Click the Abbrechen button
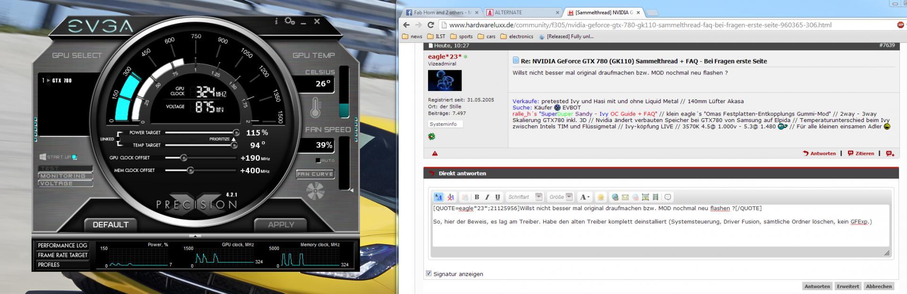Screen dimensions: 907x294 [879, 286]
